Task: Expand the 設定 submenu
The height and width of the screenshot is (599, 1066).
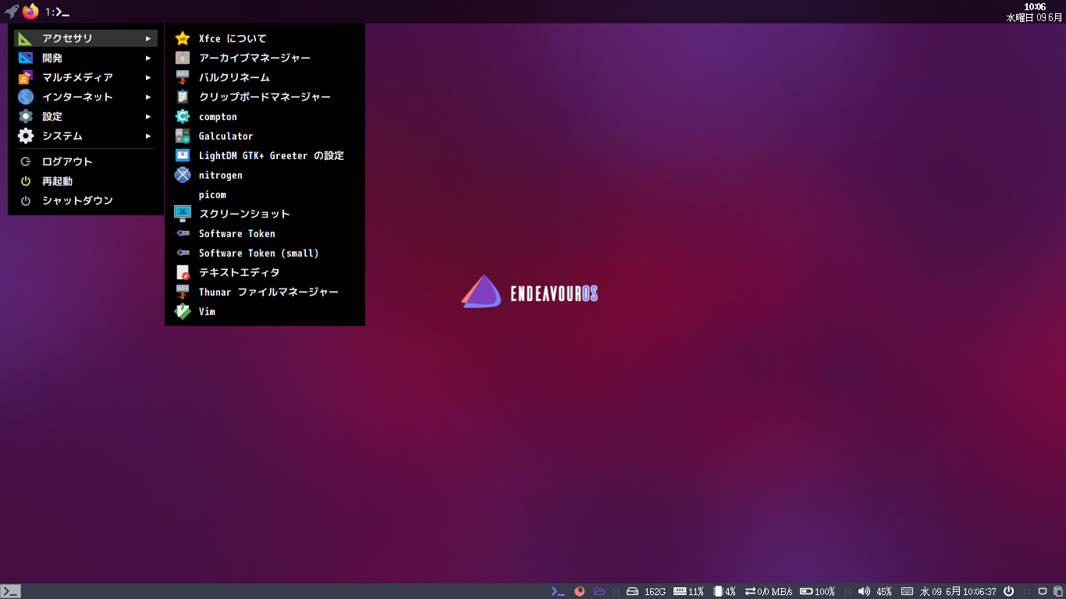Action: tap(86, 116)
